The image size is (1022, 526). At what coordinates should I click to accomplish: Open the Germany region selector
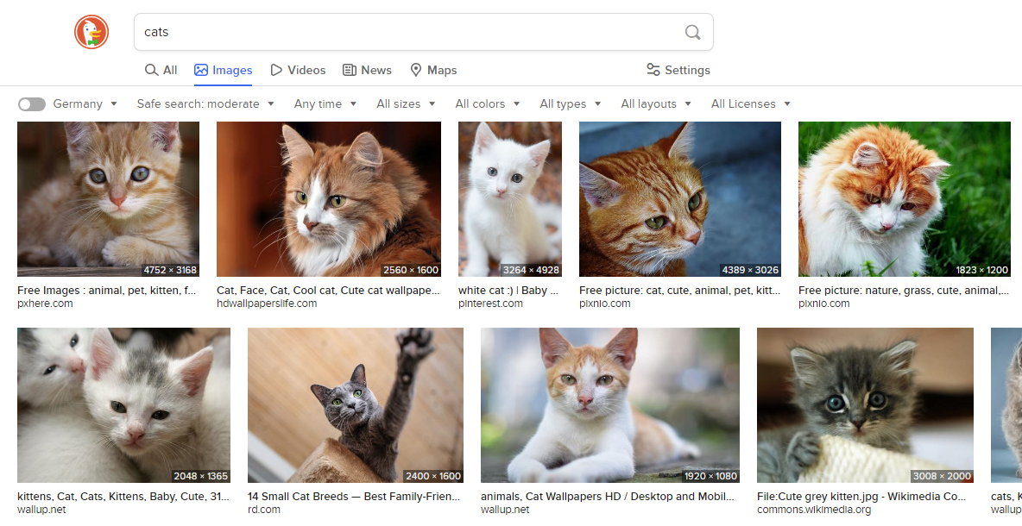pos(78,103)
